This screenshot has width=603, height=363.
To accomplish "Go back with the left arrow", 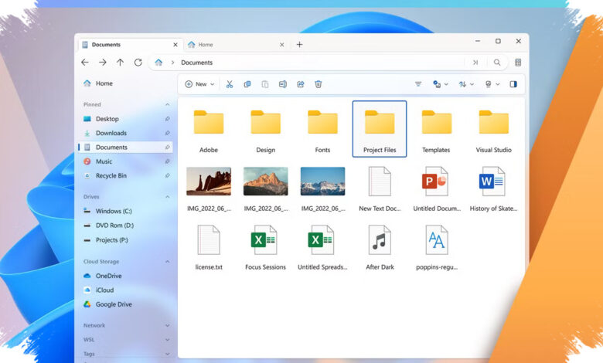I will pos(85,63).
